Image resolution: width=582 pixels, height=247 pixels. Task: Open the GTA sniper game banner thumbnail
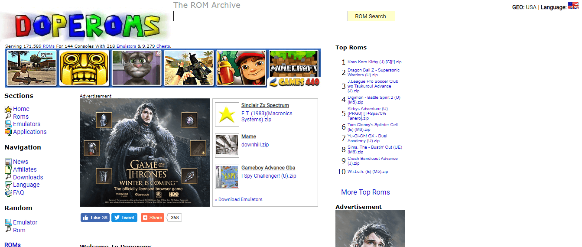click(32, 68)
